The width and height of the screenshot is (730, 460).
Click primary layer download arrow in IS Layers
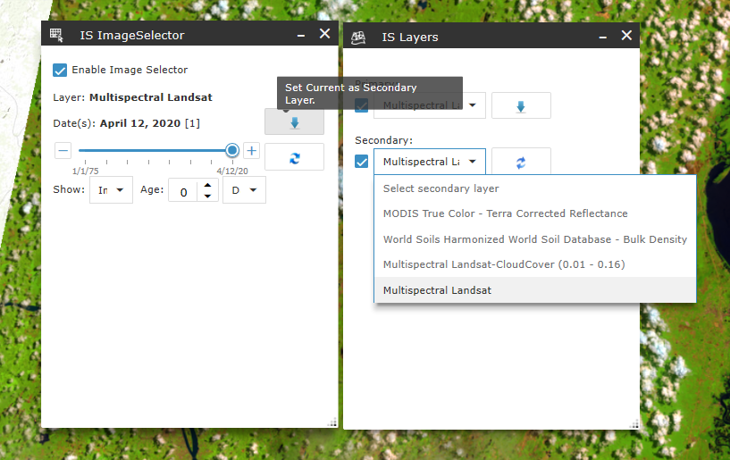521,106
